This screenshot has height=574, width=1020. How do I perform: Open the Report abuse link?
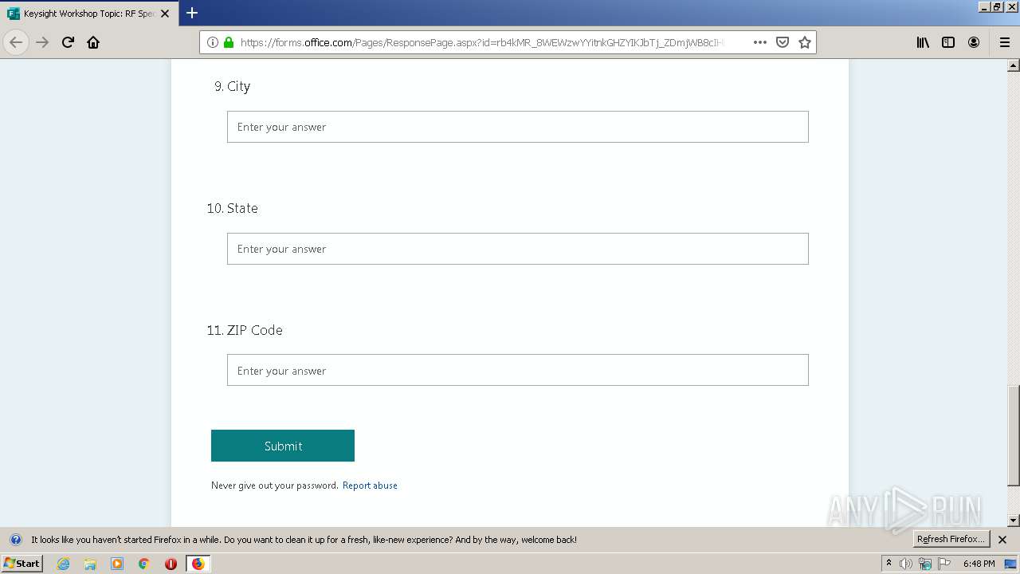click(x=370, y=485)
